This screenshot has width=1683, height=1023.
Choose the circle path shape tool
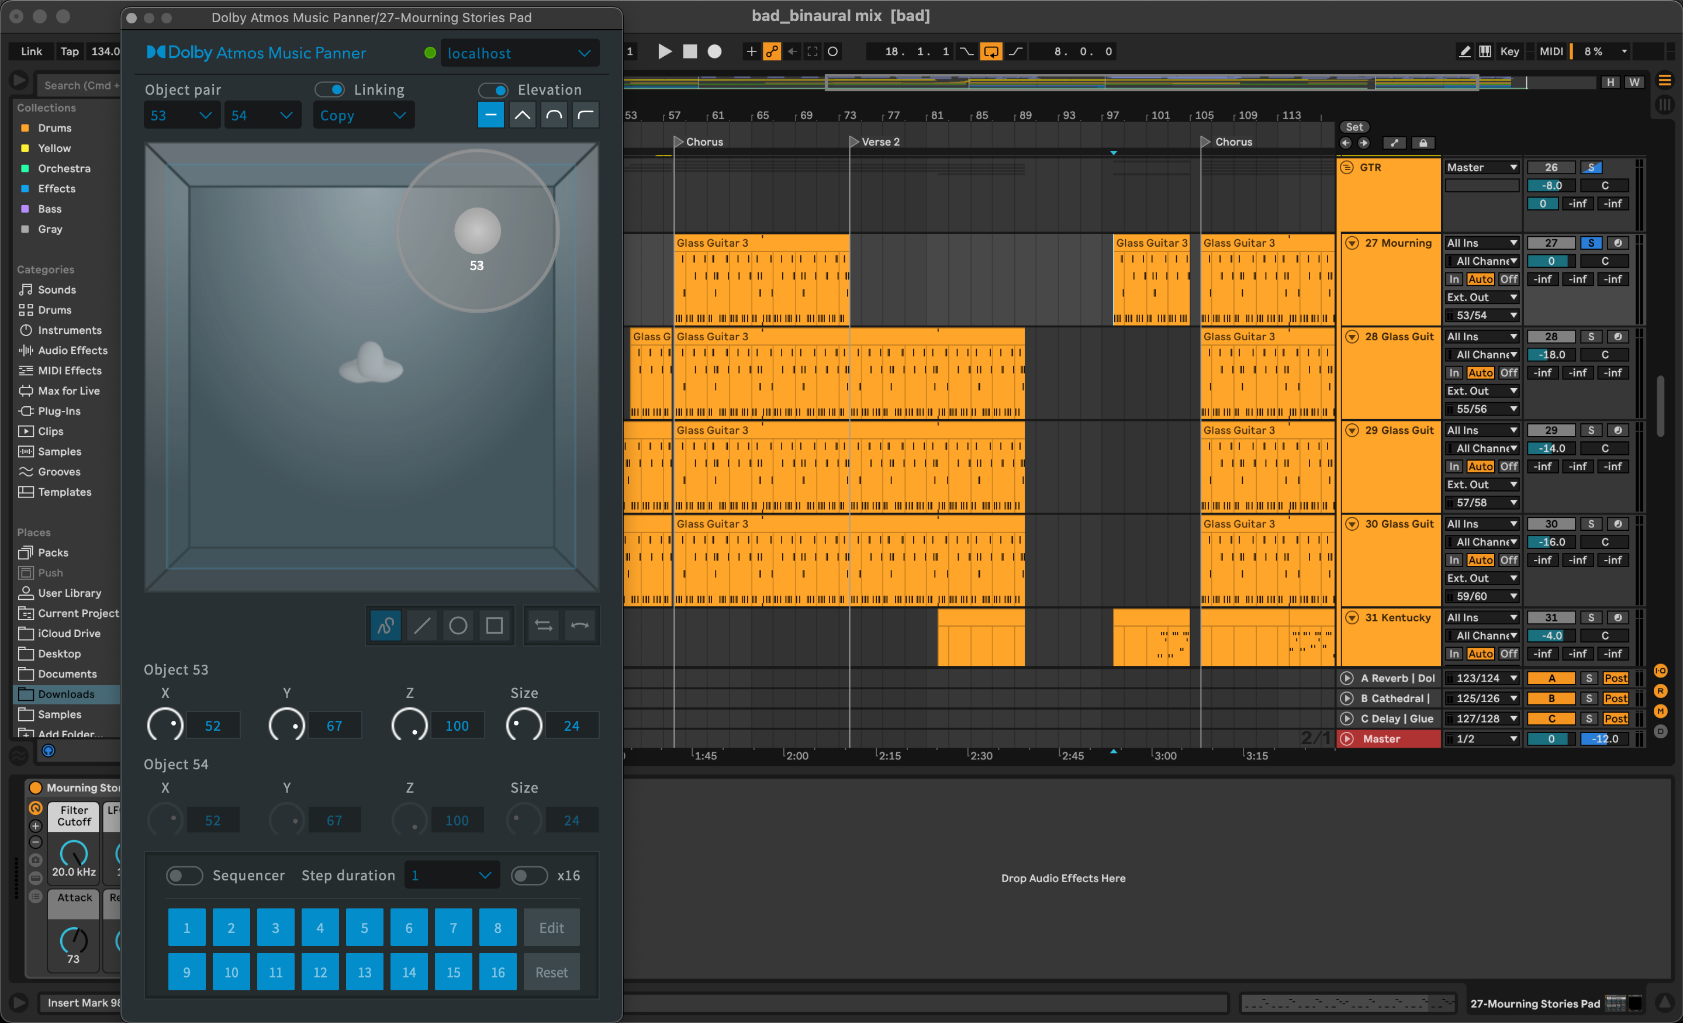tap(458, 625)
